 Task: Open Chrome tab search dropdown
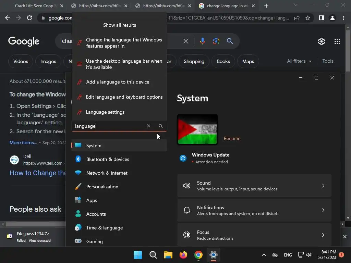coord(296,5)
